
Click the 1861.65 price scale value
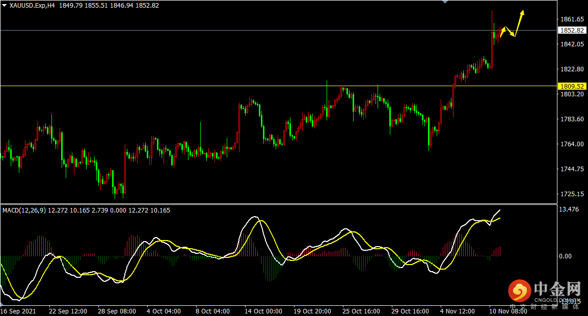coord(572,19)
